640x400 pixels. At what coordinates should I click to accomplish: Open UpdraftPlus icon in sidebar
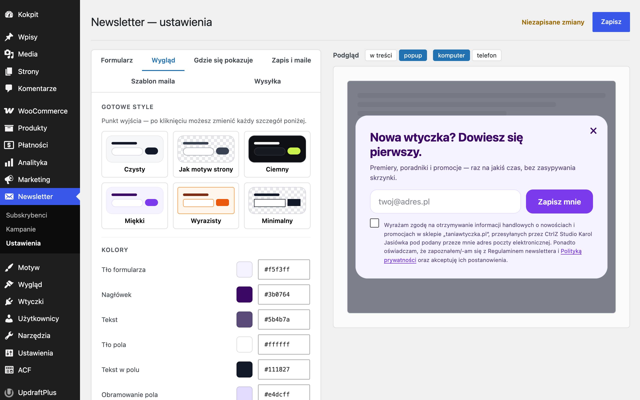tap(9, 392)
